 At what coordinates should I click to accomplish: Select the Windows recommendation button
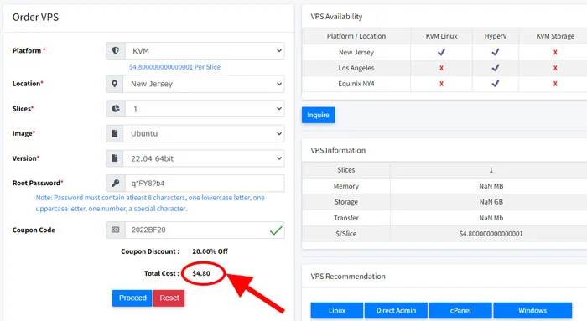pos(532,311)
